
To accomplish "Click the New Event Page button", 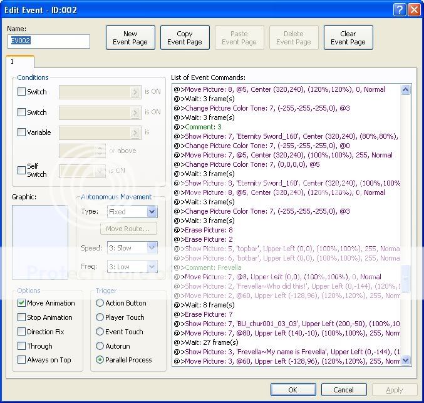I will point(130,38).
